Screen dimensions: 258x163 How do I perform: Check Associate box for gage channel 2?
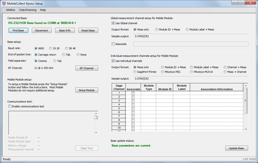133,97
